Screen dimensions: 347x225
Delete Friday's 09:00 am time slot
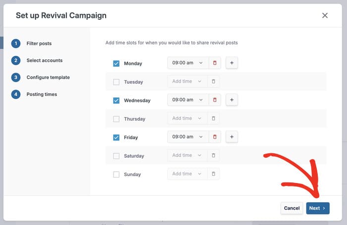pyautogui.click(x=215, y=137)
